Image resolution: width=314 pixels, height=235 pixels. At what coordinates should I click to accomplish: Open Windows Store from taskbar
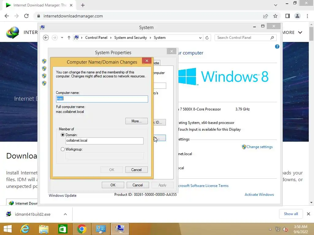[x=63, y=229]
